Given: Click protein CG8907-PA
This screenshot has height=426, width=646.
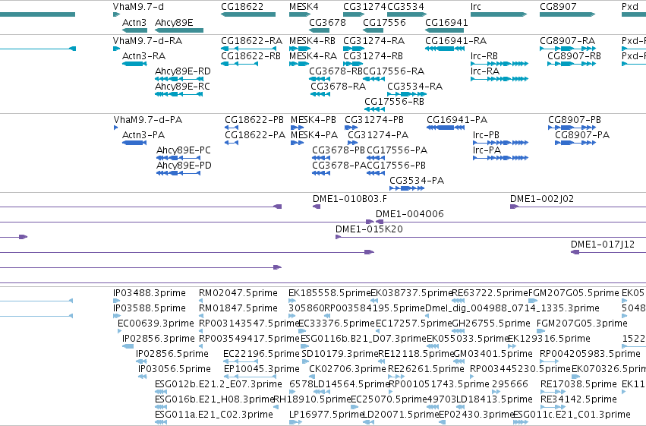Looking at the screenshot, I should (x=575, y=143).
